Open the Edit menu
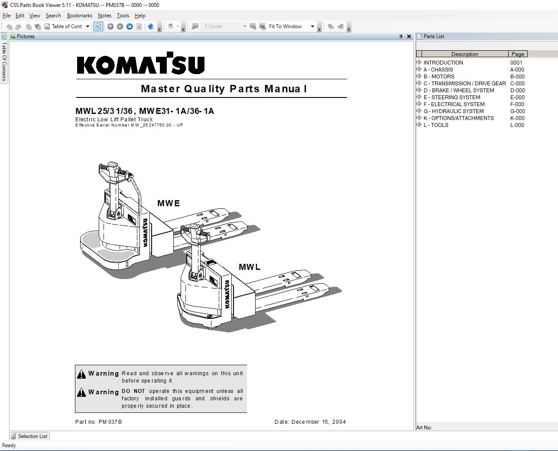The image size is (558, 451). click(x=20, y=16)
